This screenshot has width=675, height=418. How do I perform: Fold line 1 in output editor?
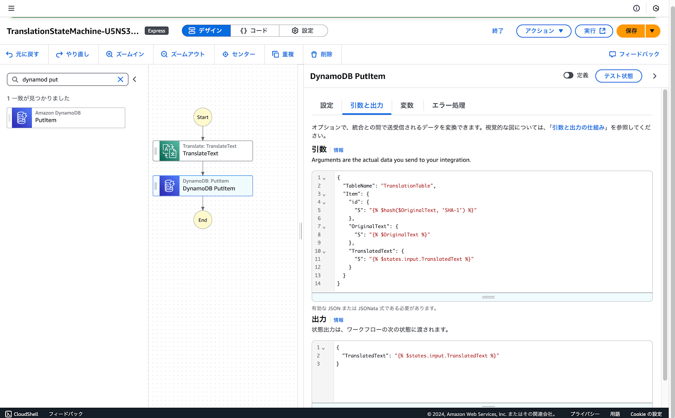[x=323, y=348]
